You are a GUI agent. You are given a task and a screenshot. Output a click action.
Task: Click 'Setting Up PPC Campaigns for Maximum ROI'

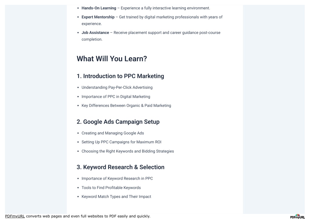tap(122, 142)
